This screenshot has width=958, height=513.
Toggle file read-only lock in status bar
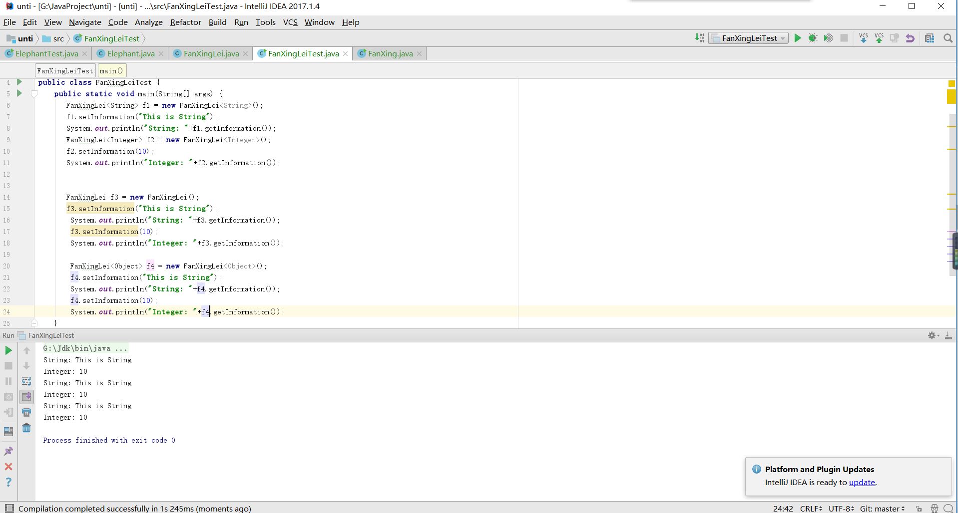tap(919, 509)
